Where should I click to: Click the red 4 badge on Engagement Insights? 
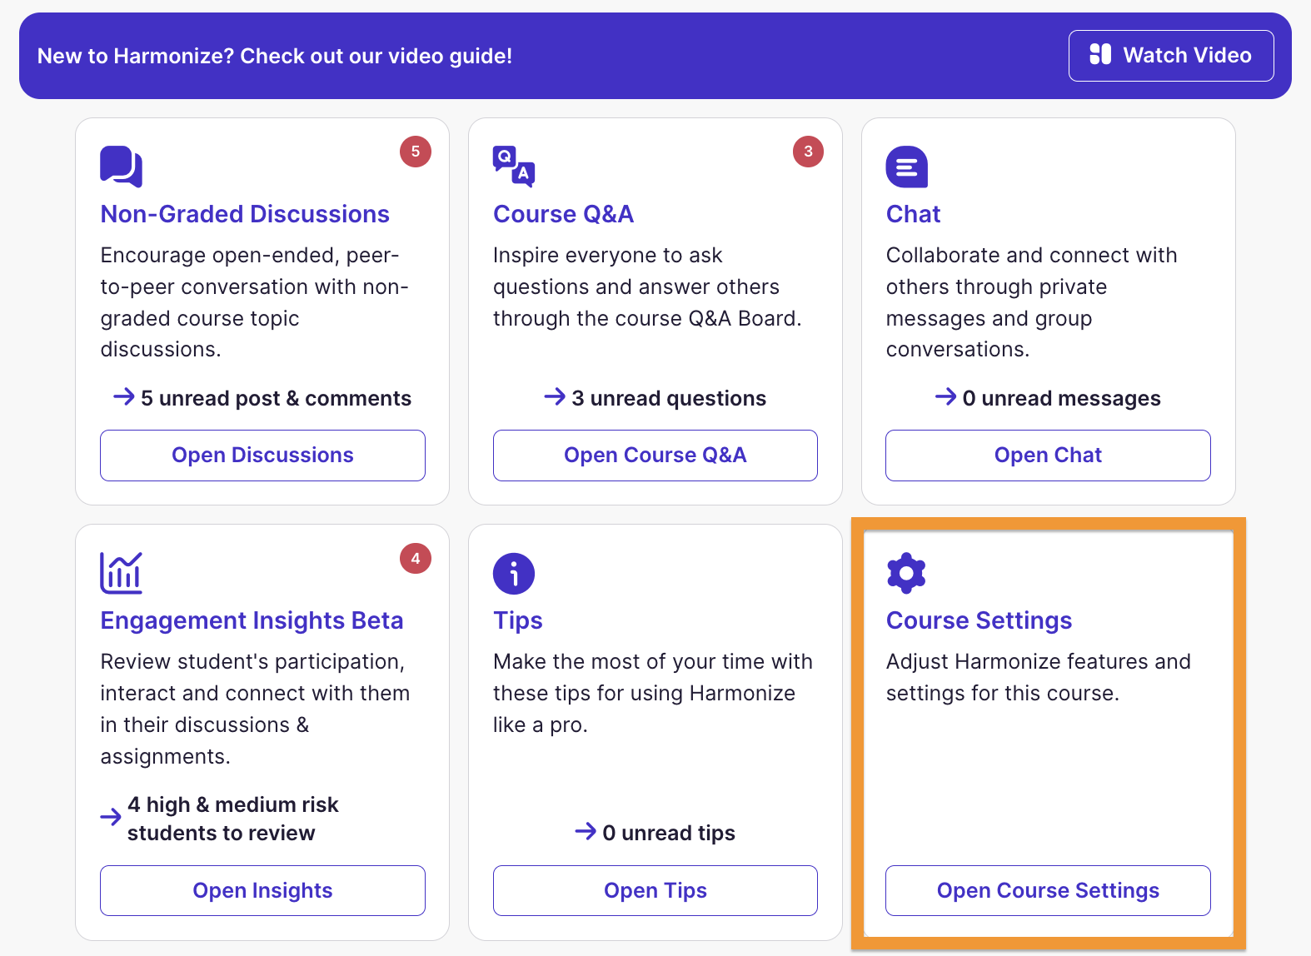[416, 558]
